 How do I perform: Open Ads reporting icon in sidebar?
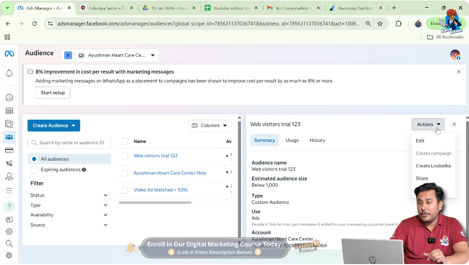click(9, 124)
